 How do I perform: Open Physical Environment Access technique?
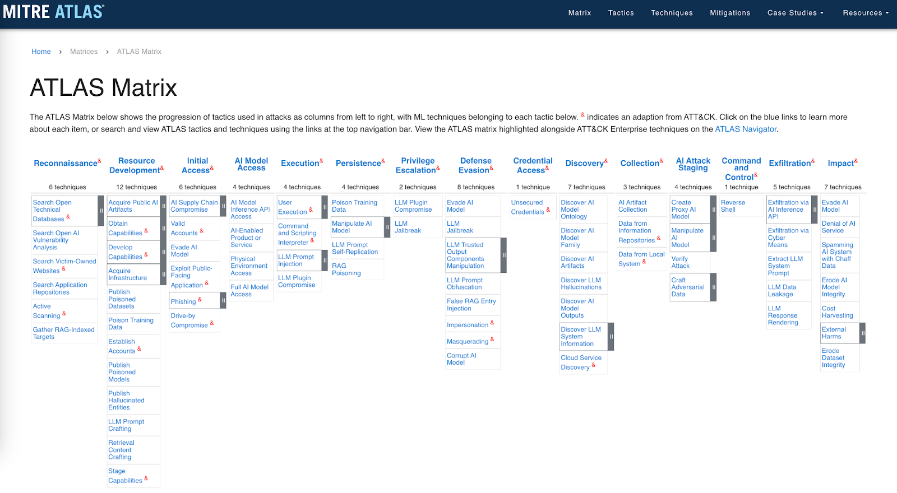click(249, 266)
